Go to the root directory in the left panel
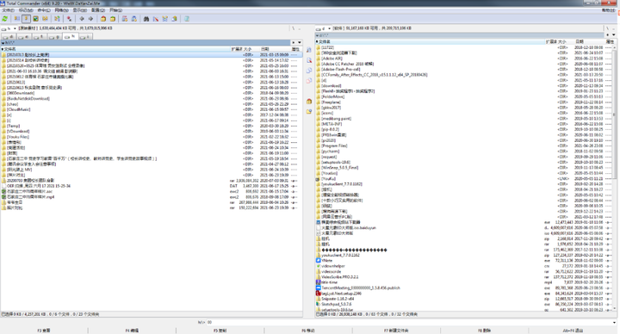 tap(294, 28)
